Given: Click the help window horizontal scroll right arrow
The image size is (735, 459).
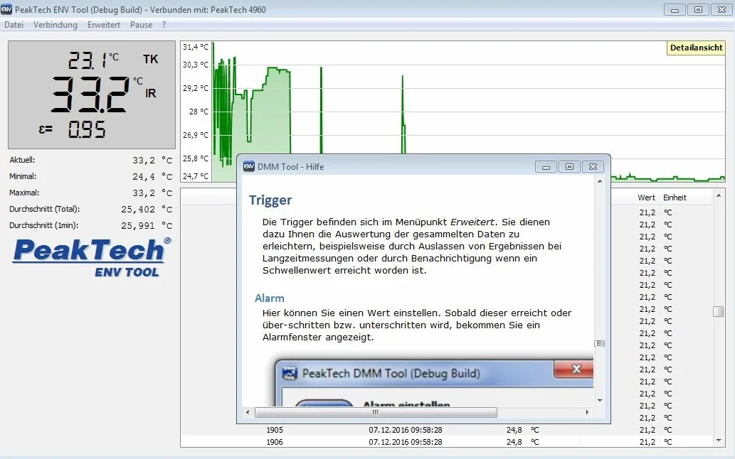Looking at the screenshot, I should (587, 412).
